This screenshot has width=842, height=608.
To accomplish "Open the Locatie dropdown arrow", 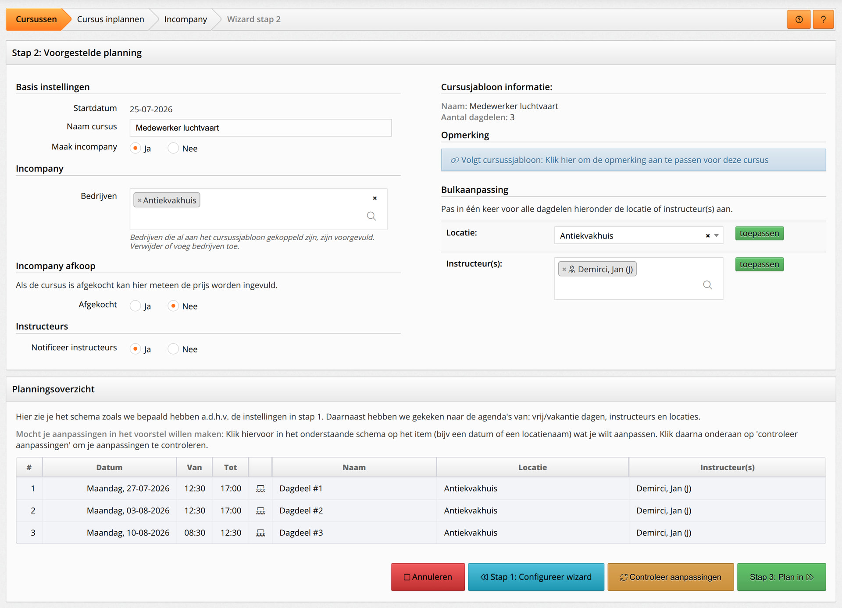I will pyautogui.click(x=717, y=236).
